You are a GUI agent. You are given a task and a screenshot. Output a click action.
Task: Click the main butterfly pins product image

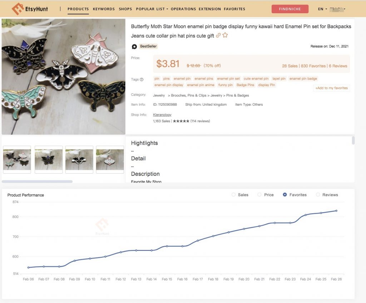(64, 76)
